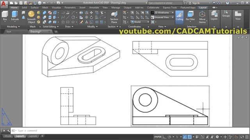
Task: Select the Move Gizmo tool
Action: pyautogui.click(x=202, y=17)
